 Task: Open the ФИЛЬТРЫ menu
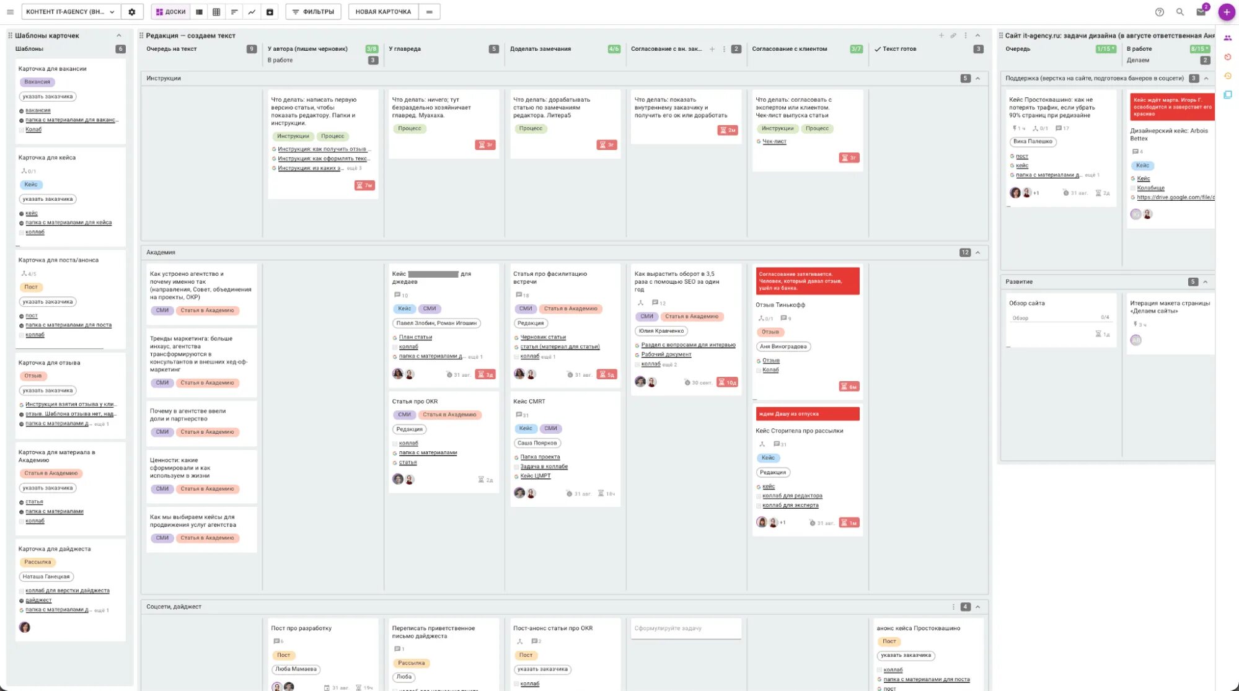pyautogui.click(x=313, y=12)
